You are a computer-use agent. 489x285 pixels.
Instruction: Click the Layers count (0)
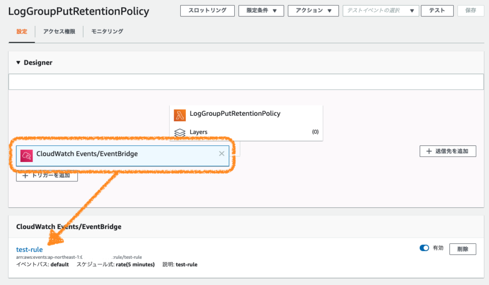(315, 132)
